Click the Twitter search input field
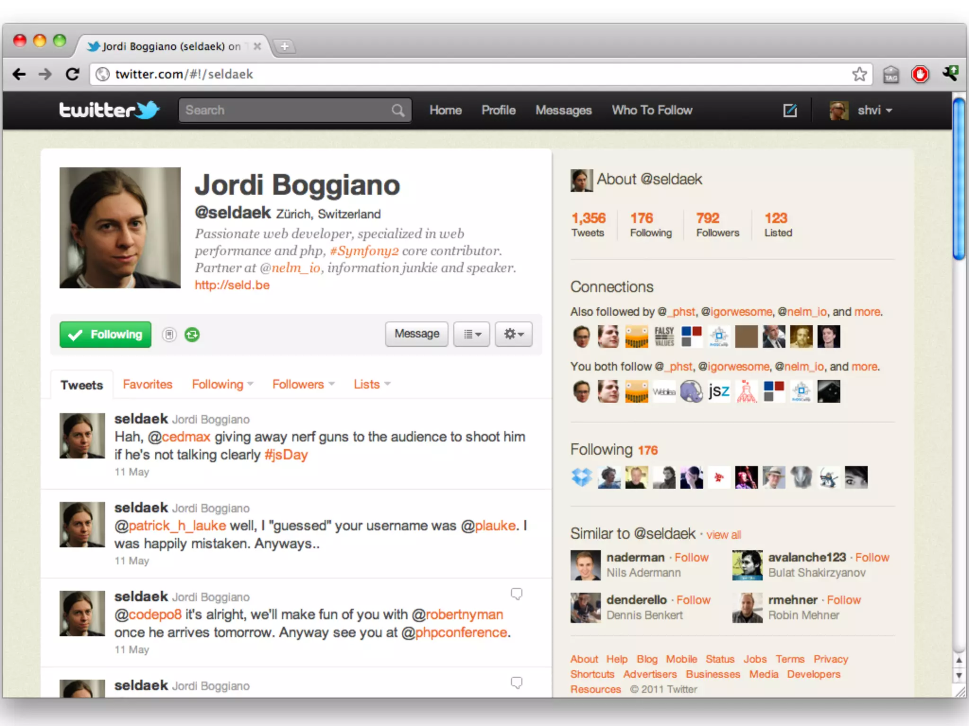The width and height of the screenshot is (969, 726). pyautogui.click(x=284, y=111)
